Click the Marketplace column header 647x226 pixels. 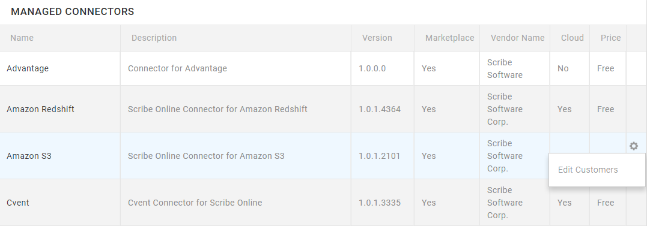[x=450, y=38]
